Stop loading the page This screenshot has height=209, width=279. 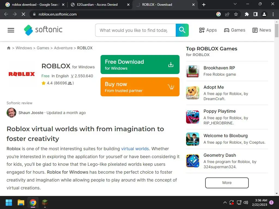[x=23, y=14]
